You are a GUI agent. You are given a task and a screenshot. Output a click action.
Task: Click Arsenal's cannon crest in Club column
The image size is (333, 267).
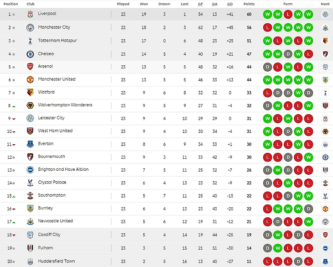point(30,67)
